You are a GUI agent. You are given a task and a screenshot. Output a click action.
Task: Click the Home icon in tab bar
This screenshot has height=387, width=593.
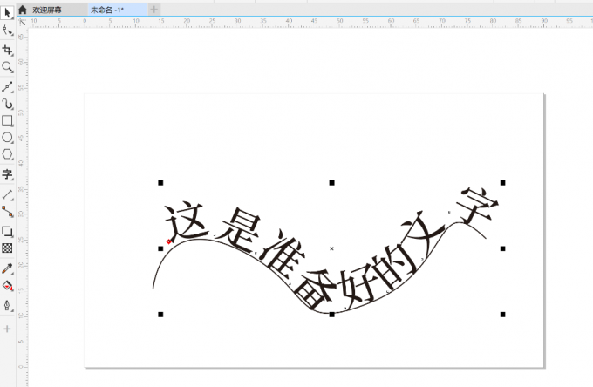tap(23, 10)
